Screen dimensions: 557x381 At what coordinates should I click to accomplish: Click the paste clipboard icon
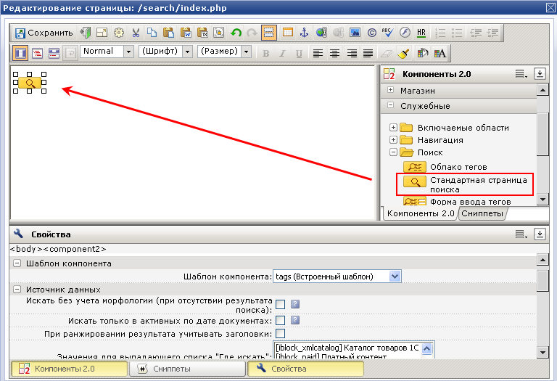tap(168, 33)
